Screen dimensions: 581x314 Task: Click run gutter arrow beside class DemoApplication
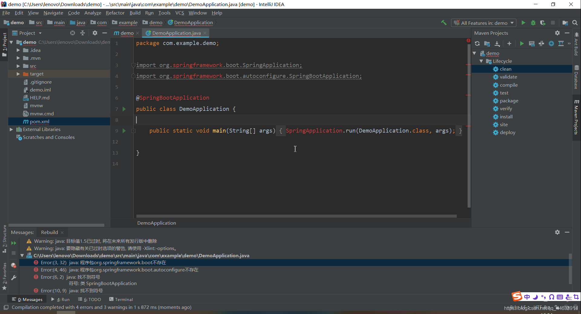124,109
